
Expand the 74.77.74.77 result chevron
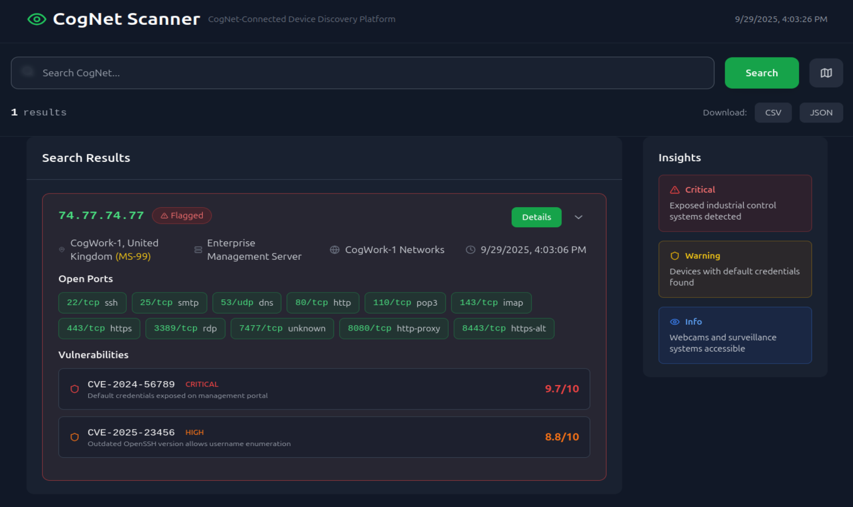[578, 217]
